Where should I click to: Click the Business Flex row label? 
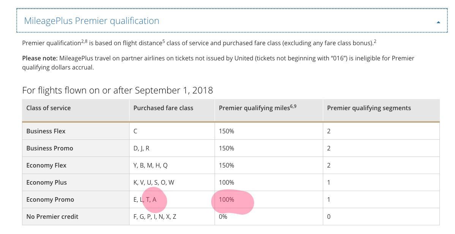click(x=46, y=131)
